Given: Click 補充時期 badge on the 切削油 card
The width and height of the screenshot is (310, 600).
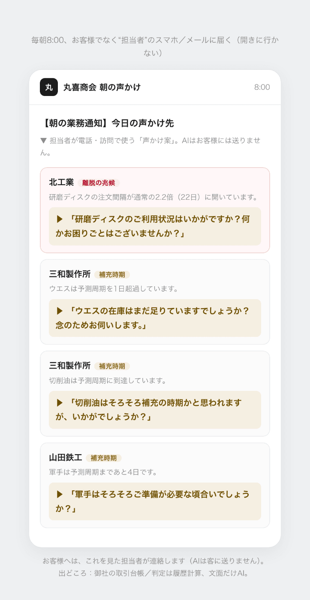Looking at the screenshot, I should pyautogui.click(x=112, y=366).
